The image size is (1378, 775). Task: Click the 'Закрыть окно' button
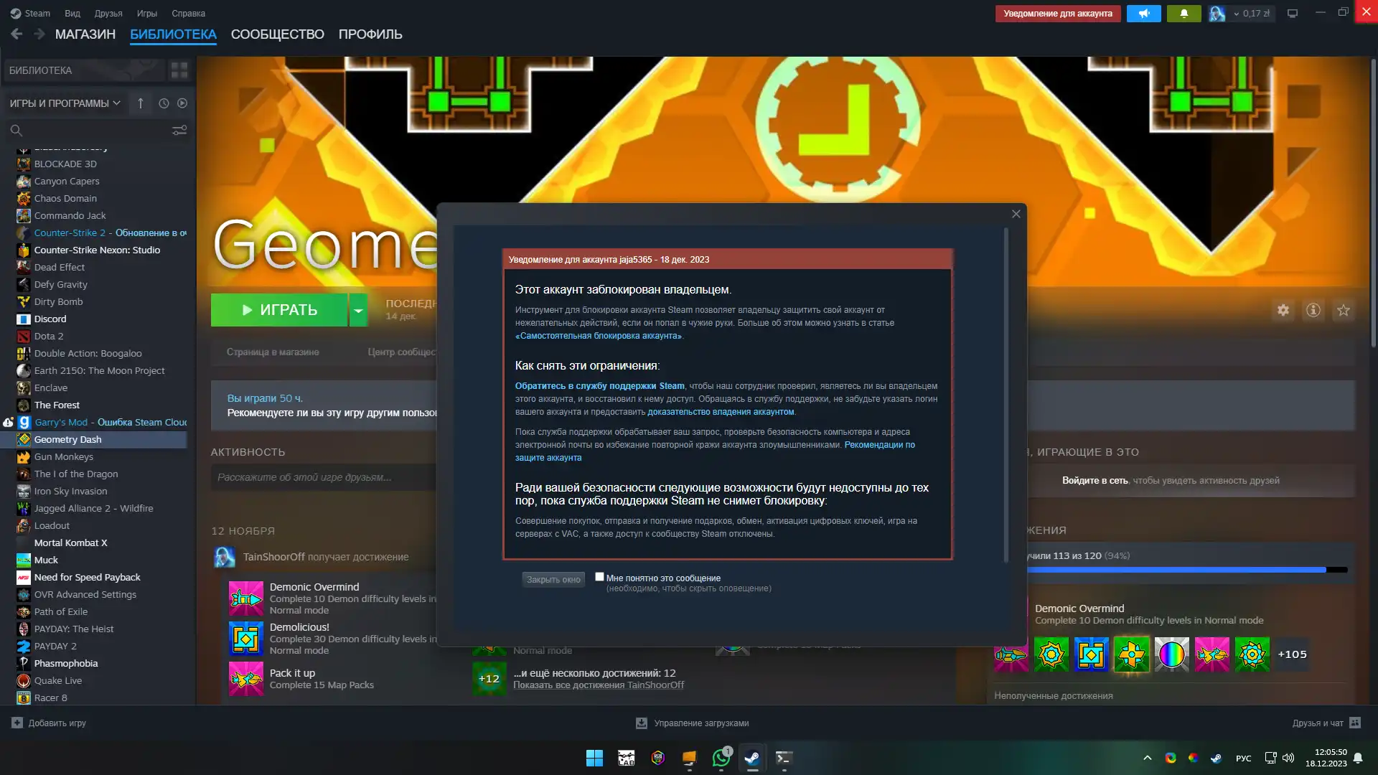553,580
